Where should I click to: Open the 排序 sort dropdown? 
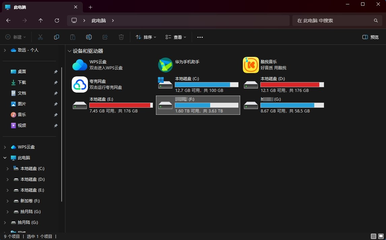pyautogui.click(x=146, y=37)
